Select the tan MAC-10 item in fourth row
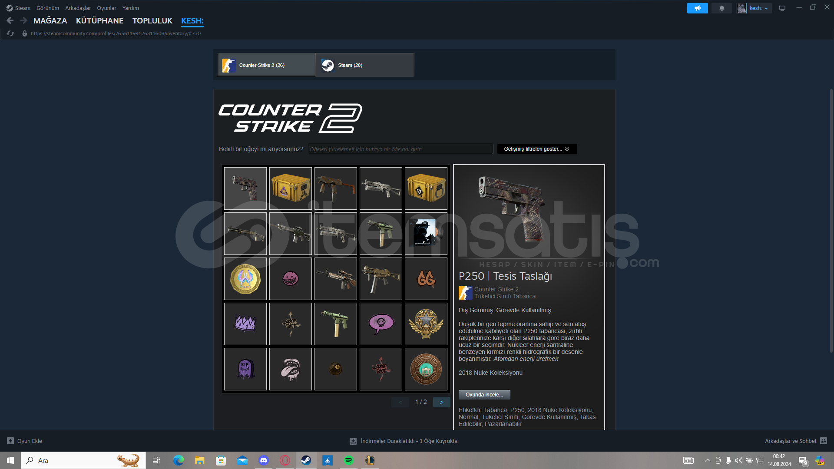Viewport: 834px width, 469px height. point(336,324)
